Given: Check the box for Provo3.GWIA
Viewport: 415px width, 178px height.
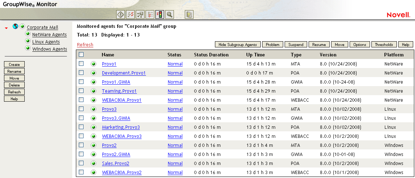Looking at the screenshot, I should (x=81, y=118).
